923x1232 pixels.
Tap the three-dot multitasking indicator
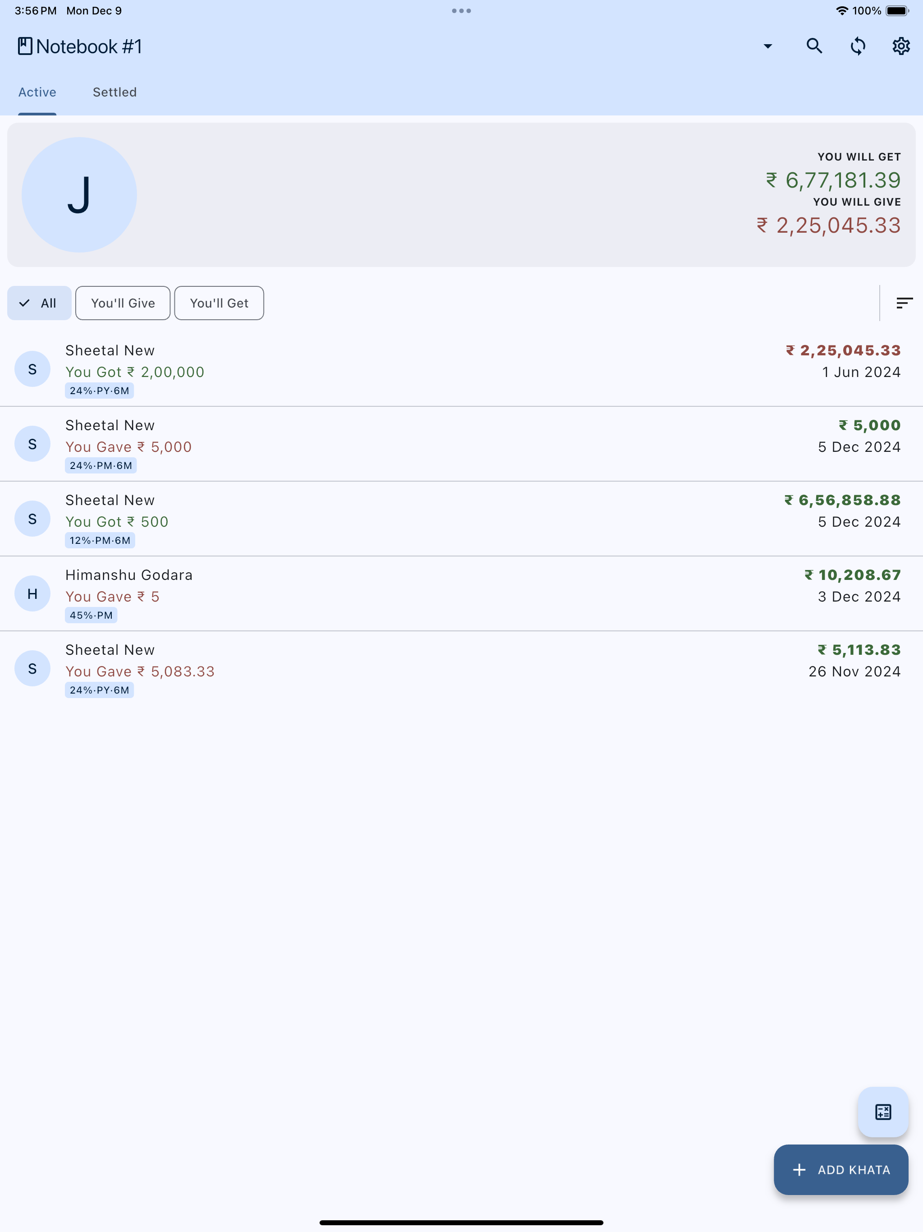461,10
